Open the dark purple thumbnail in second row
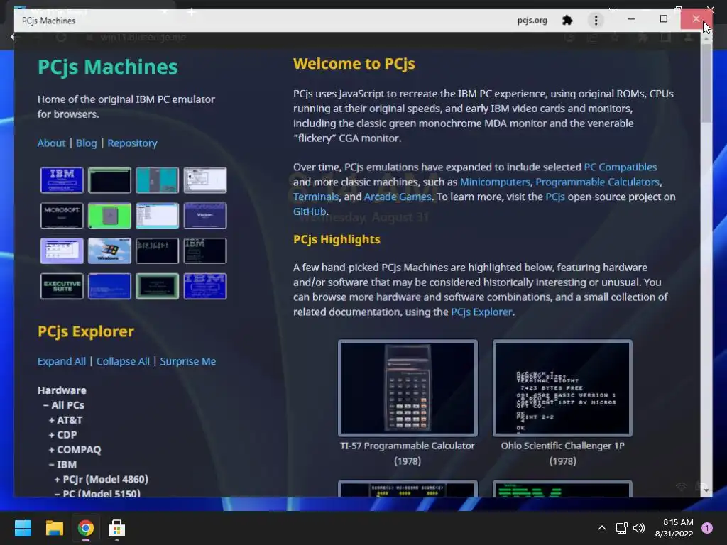Viewport: 727px width, 545px height. (x=205, y=216)
